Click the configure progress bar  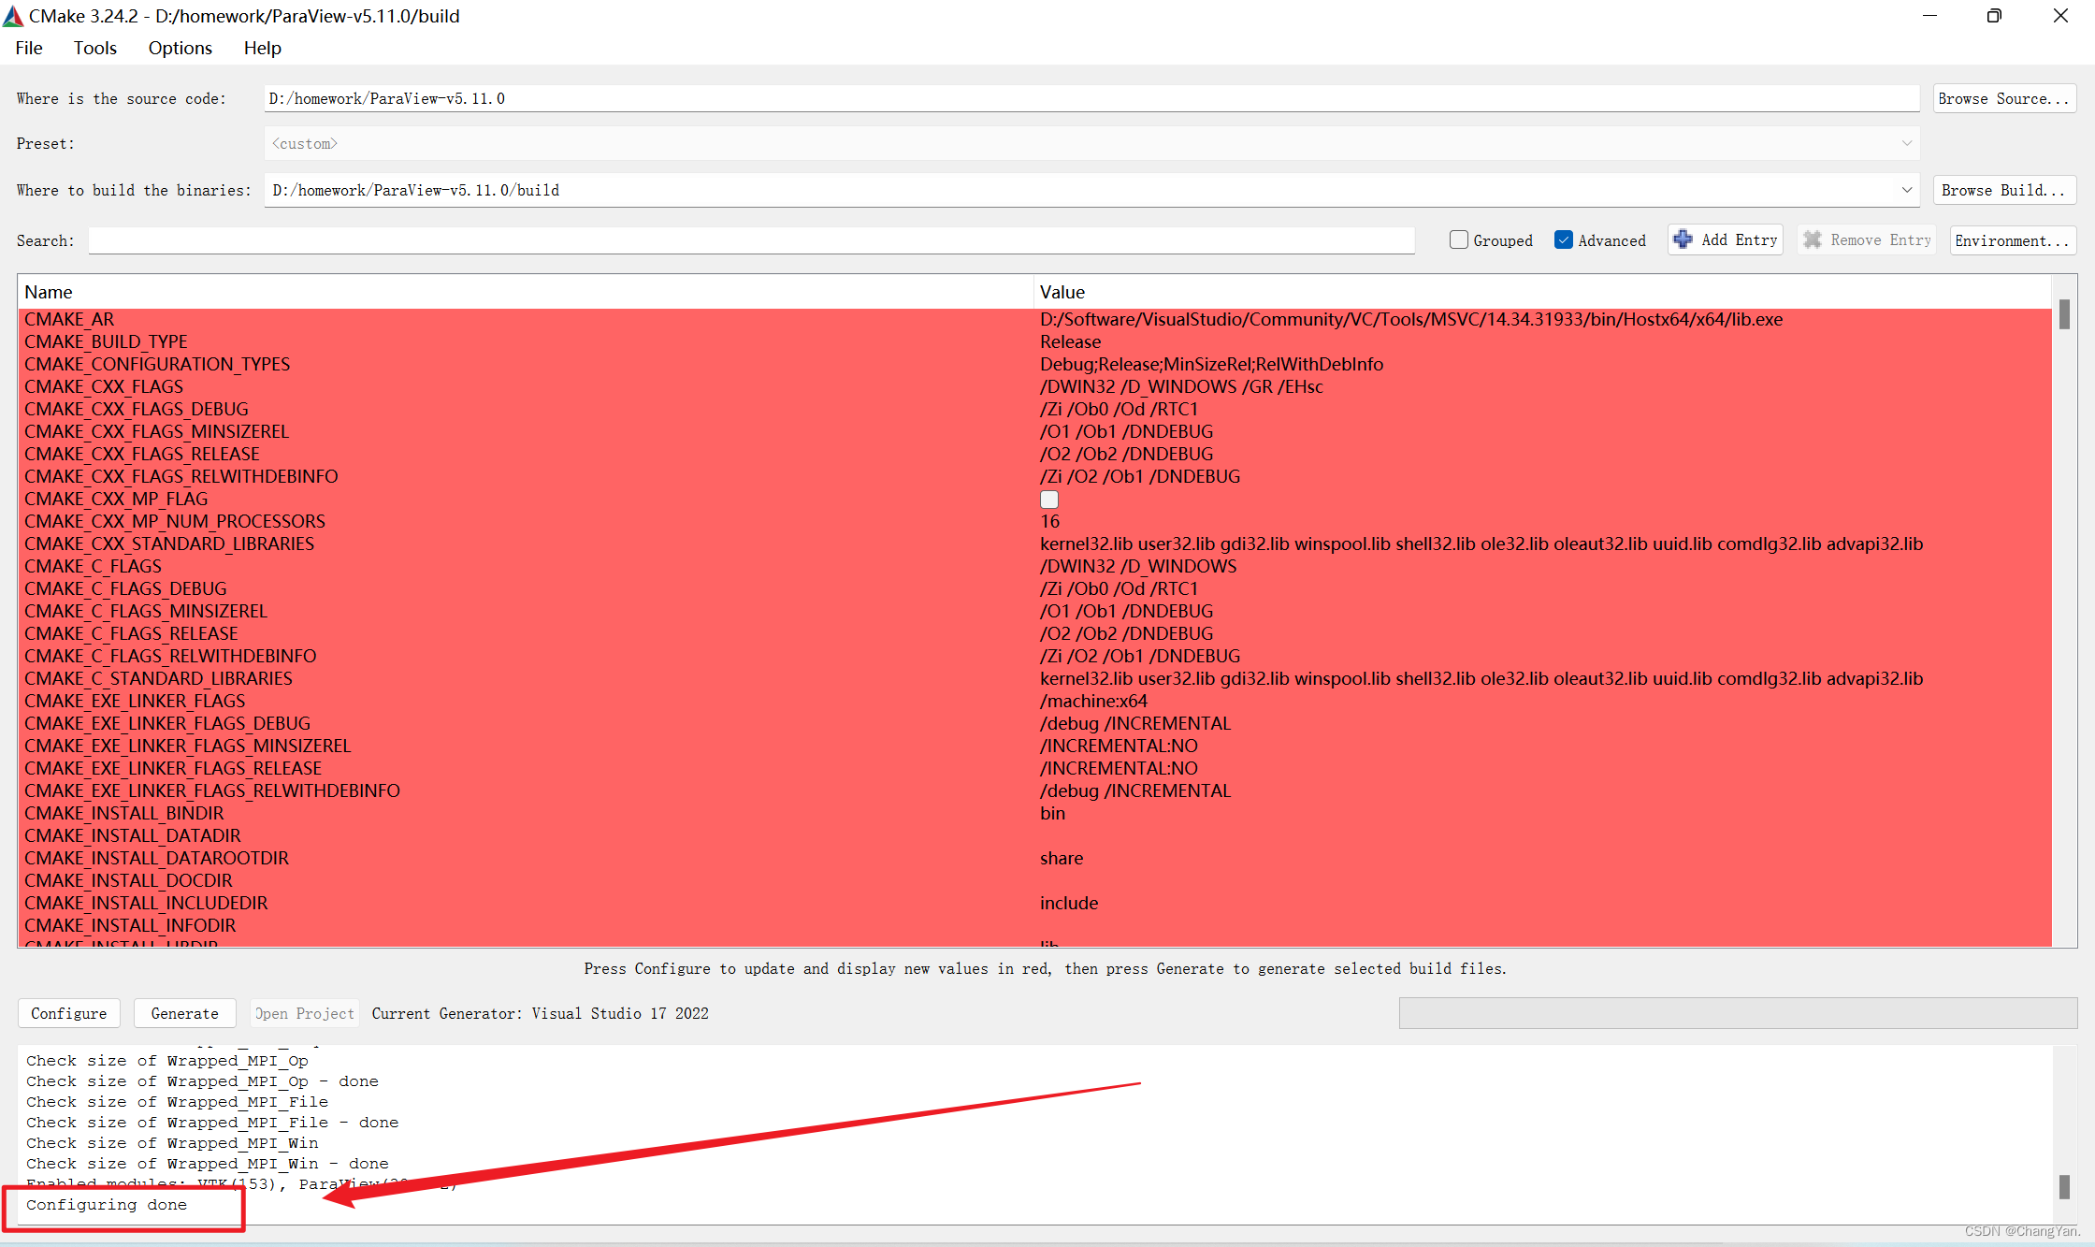pyautogui.click(x=1738, y=1013)
